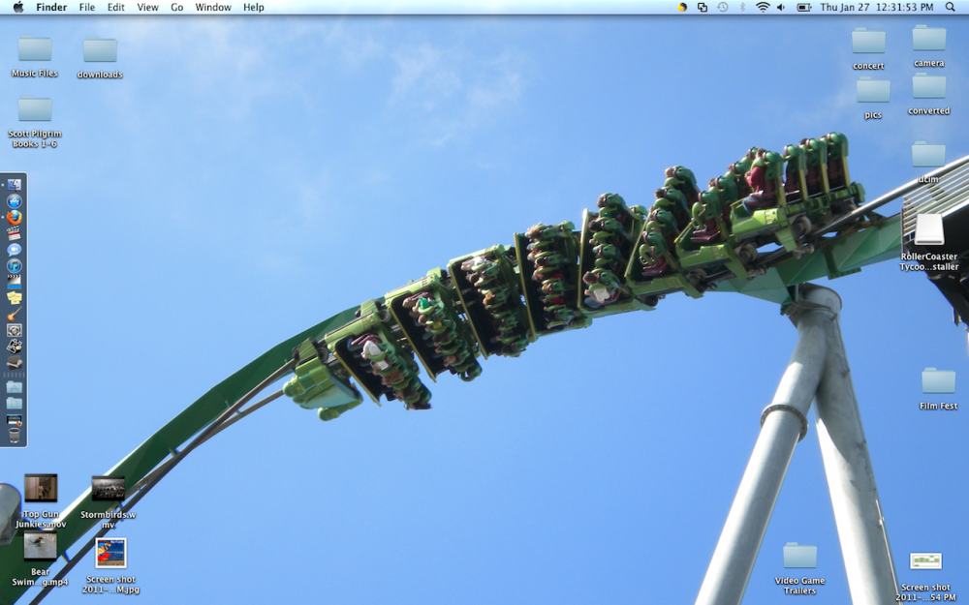Toggle Bluetooth menu bar icon
Image resolution: width=969 pixels, height=605 pixels.
click(742, 7)
